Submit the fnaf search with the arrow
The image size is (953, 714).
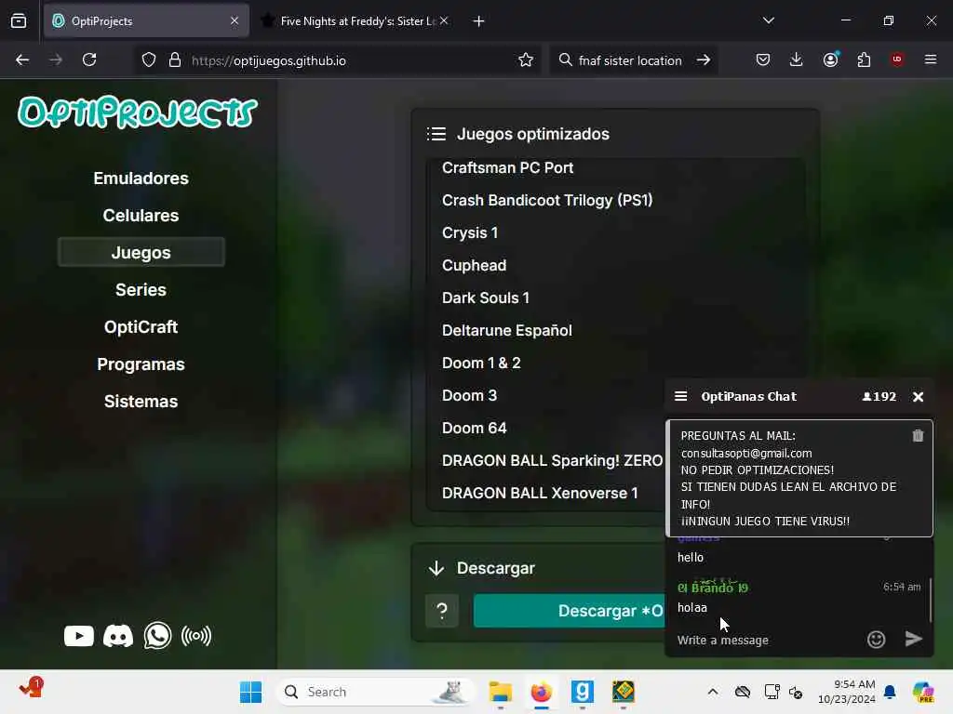(x=704, y=60)
